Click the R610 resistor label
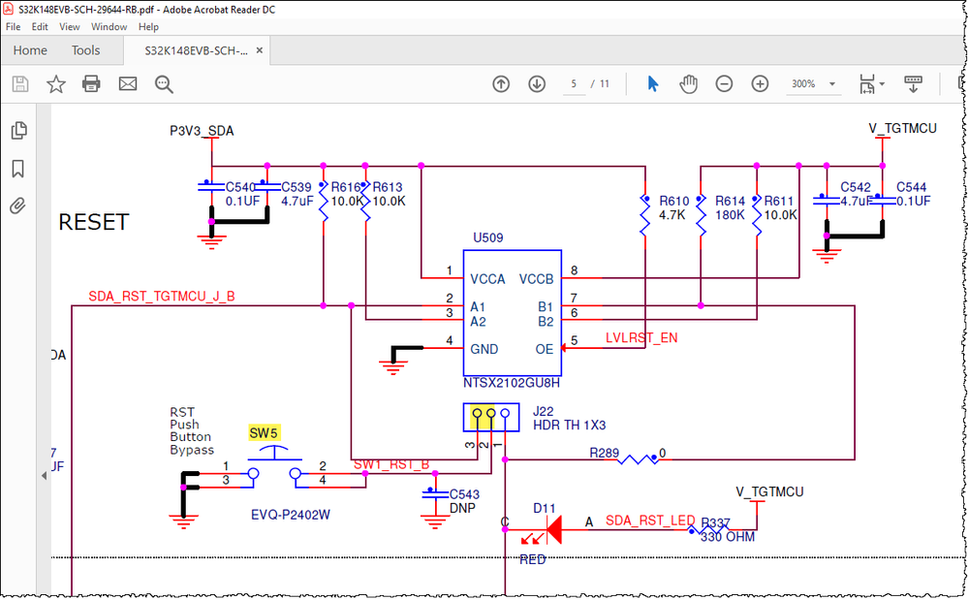 674,202
